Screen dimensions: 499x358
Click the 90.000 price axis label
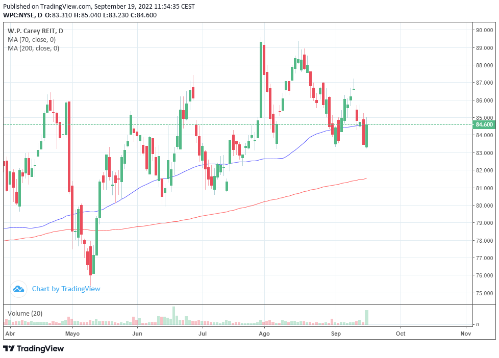pyautogui.click(x=484, y=30)
